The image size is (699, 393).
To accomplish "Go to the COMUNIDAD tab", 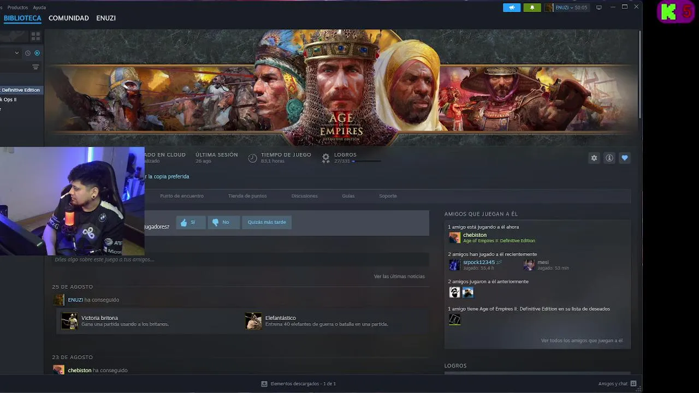I will pyautogui.click(x=69, y=18).
